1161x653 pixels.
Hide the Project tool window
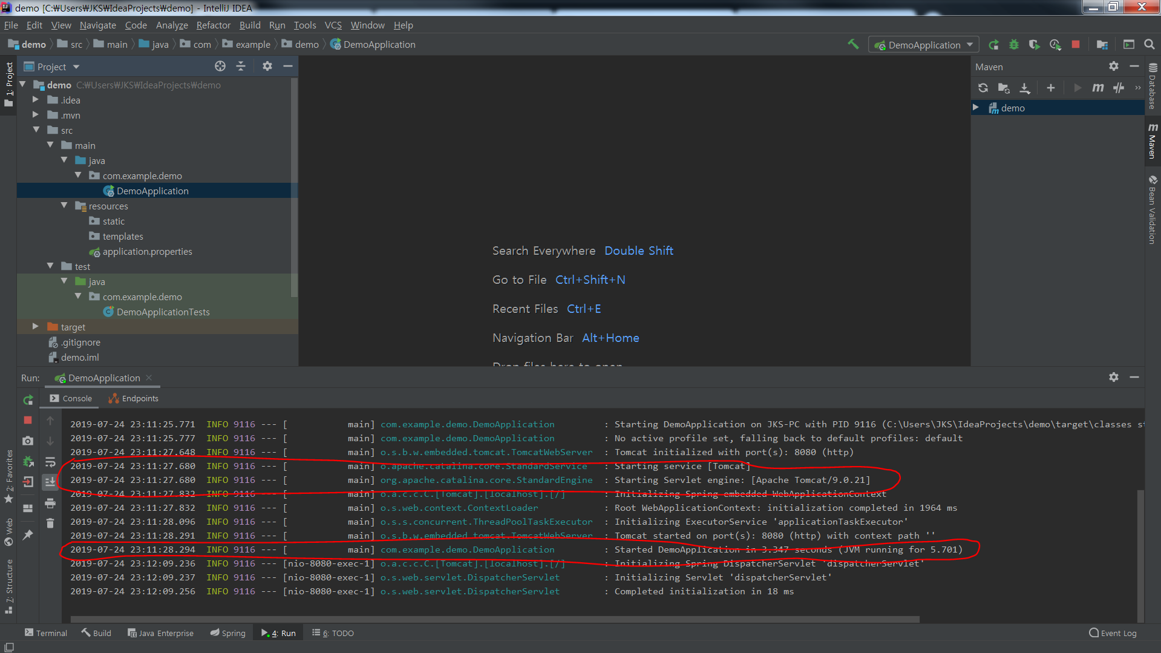(288, 66)
